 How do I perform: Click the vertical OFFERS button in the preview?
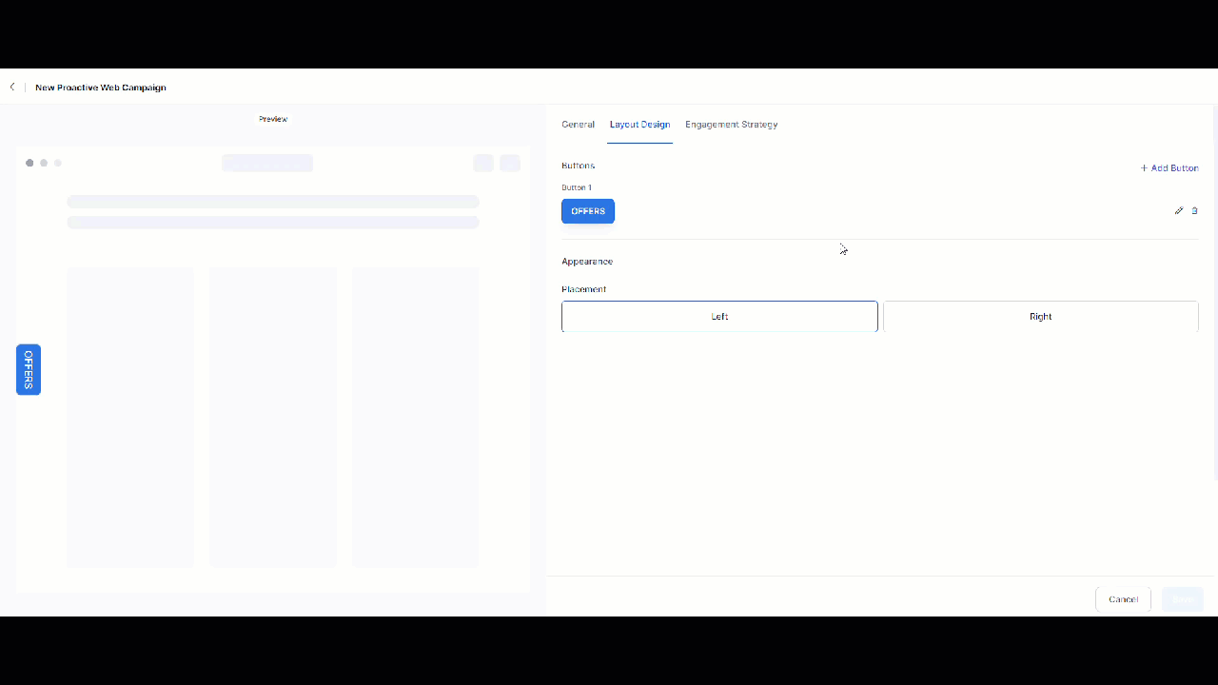29,369
